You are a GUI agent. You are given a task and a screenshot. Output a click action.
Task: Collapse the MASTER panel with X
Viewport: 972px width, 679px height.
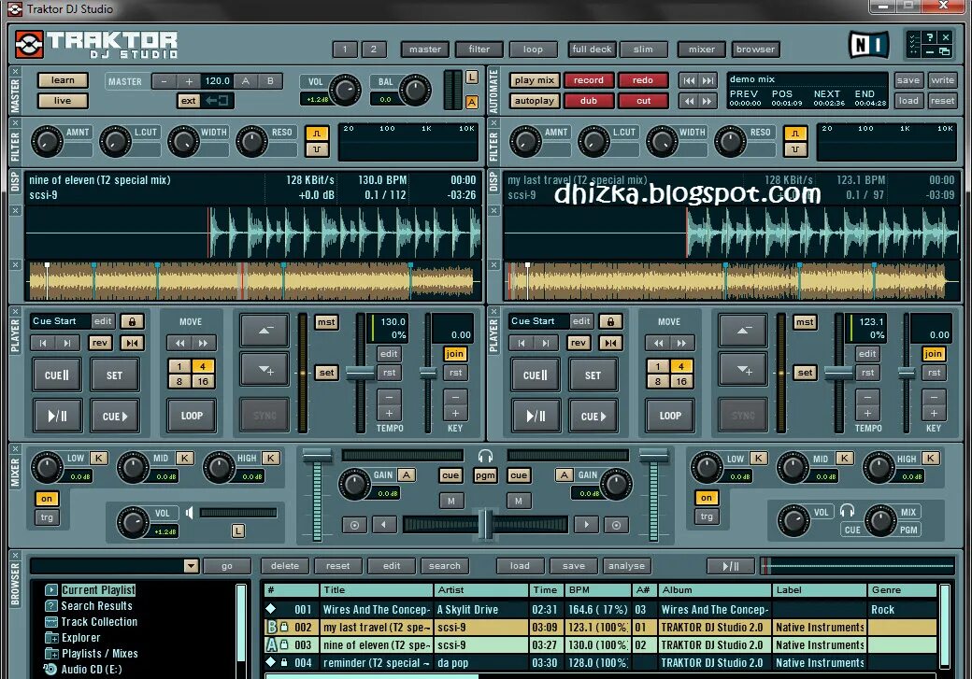(16, 72)
